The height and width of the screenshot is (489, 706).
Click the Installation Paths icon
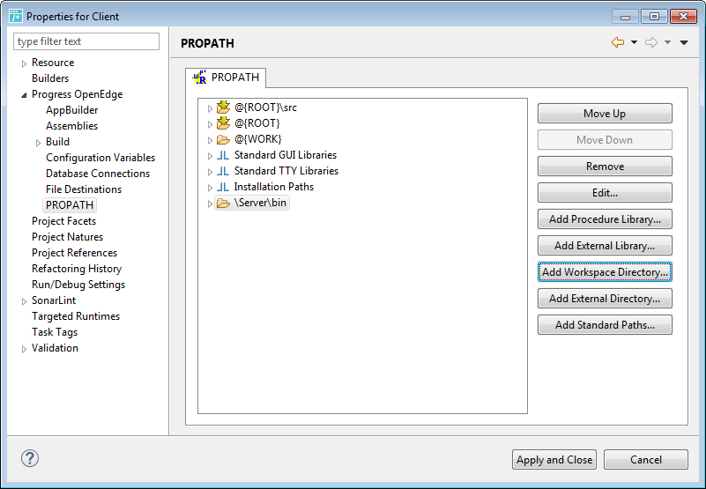point(223,187)
